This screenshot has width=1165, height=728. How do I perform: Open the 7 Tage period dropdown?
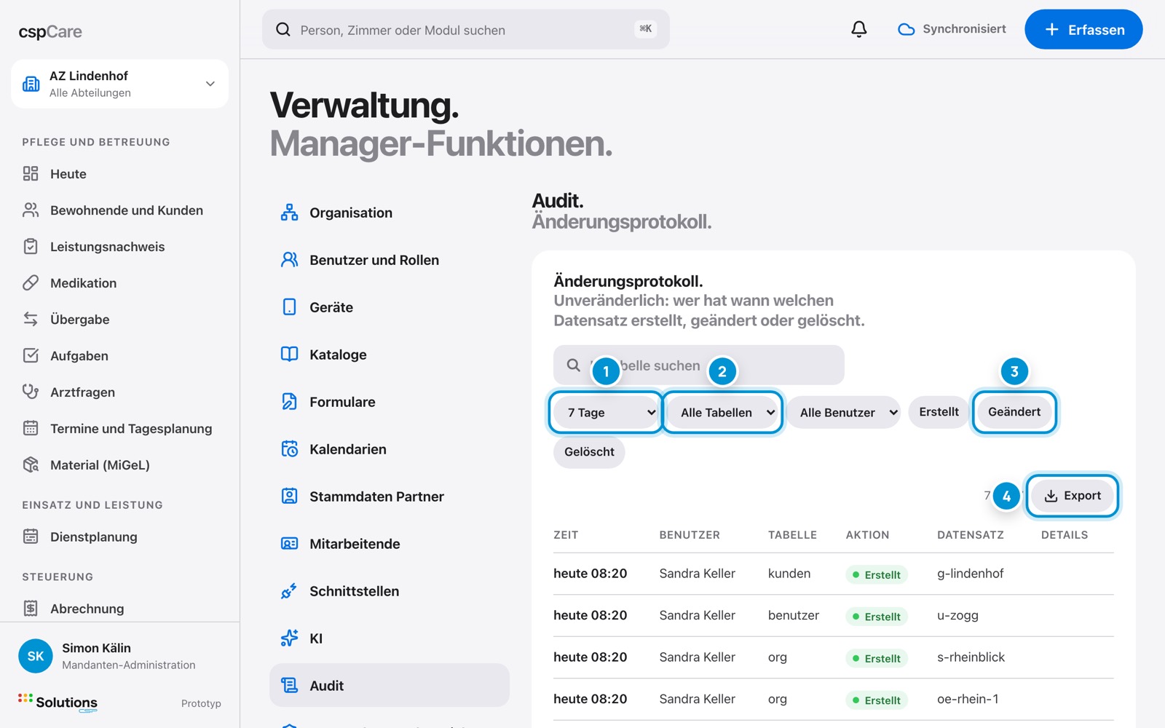tap(606, 412)
